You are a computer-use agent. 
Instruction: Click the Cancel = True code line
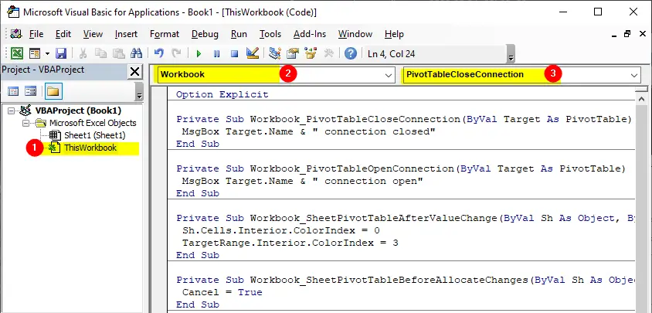pyautogui.click(x=222, y=292)
